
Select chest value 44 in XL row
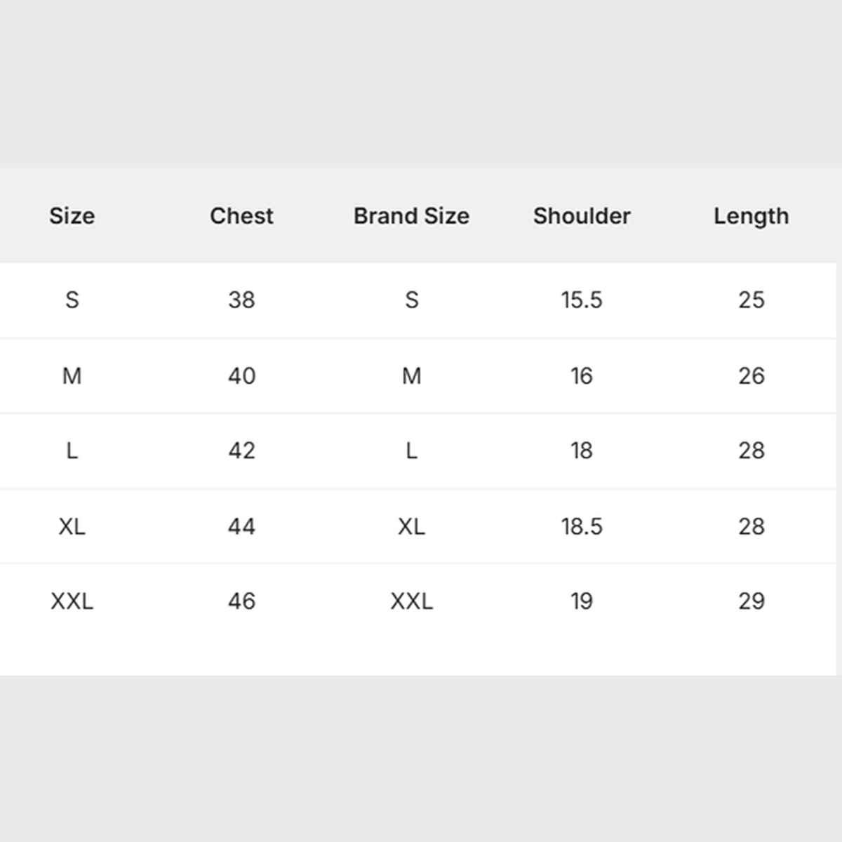[x=241, y=526]
